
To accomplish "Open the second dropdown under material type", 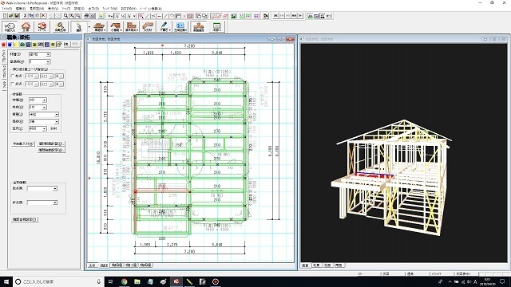I will (x=40, y=61).
